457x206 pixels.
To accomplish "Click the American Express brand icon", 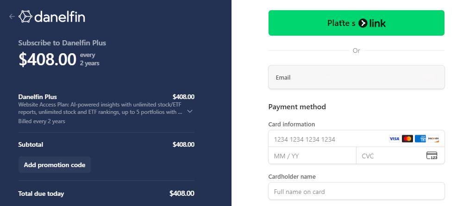I will [420, 139].
